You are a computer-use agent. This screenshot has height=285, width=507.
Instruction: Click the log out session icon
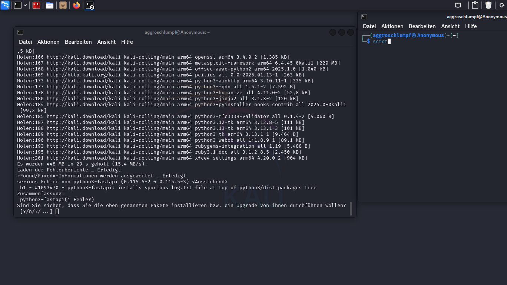(502, 5)
